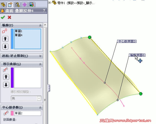Click the profile selection icon in 輪廓
Viewport: 156px width, 124px height.
tap(5, 31)
